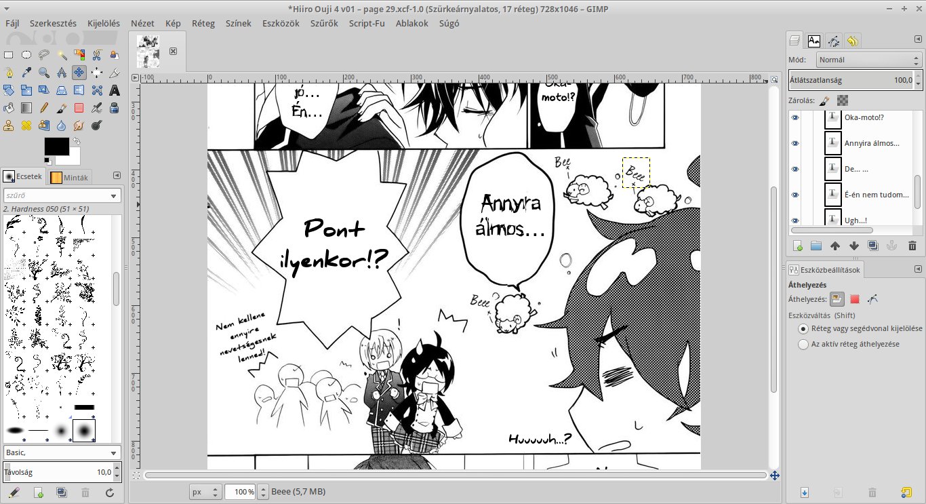Toggle visibility of Oka-moto!? layer

(x=795, y=117)
